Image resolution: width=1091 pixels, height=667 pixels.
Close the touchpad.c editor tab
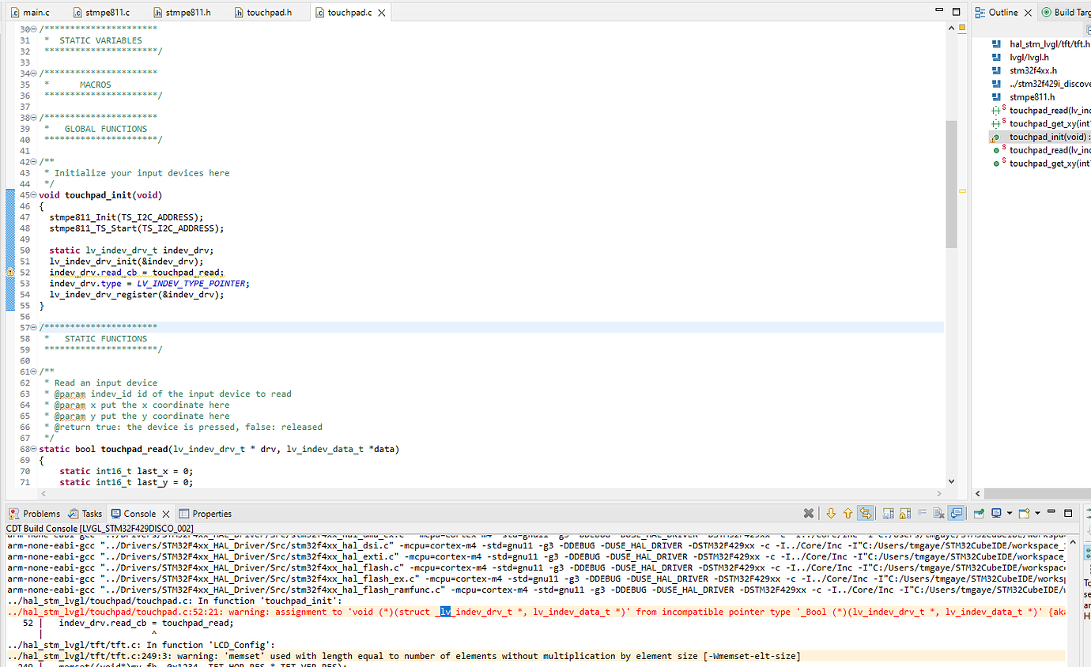[381, 13]
